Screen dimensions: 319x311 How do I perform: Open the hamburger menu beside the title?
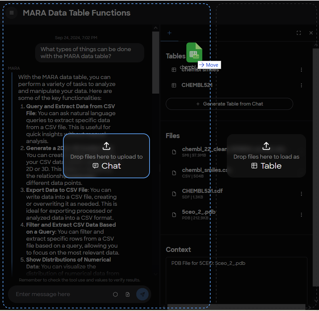pyautogui.click(x=12, y=13)
